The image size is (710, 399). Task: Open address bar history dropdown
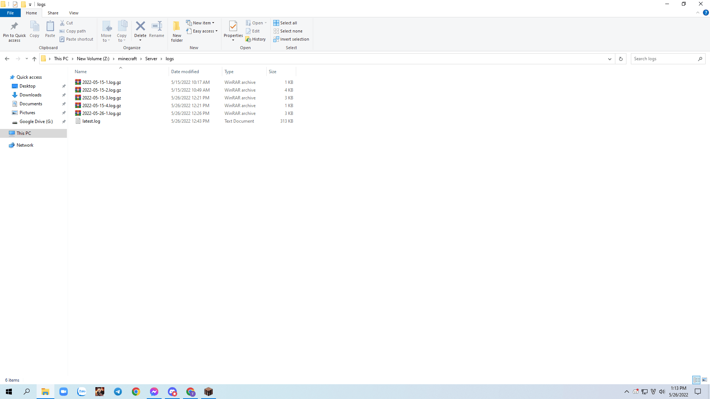pyautogui.click(x=610, y=59)
